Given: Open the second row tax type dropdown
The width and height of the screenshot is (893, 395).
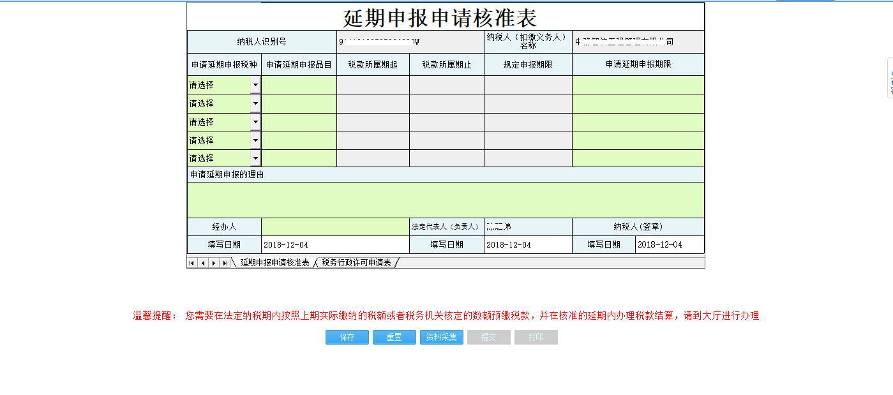Looking at the screenshot, I should coord(254,103).
